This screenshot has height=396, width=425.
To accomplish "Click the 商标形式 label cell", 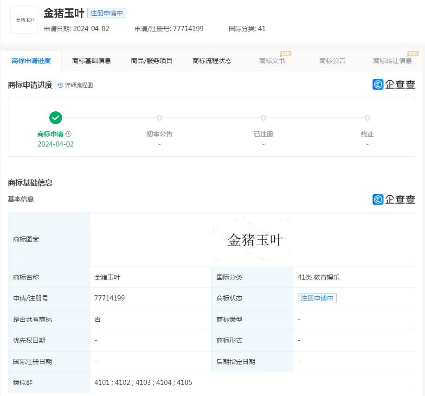I will tap(252, 340).
